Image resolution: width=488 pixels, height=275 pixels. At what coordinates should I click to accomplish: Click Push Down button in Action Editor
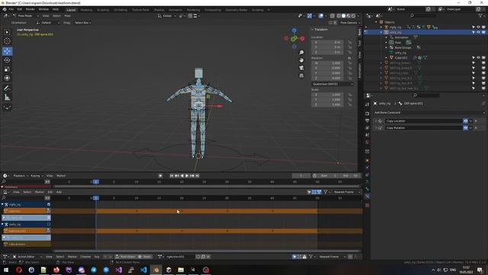(125, 257)
